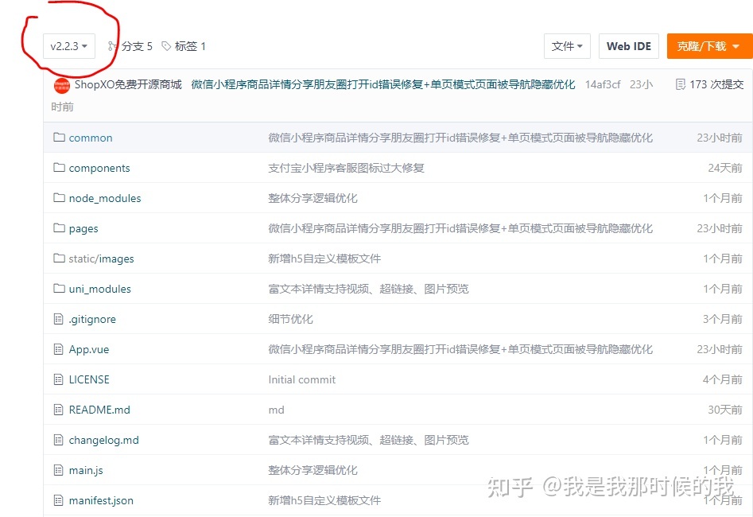Open commit hash 14af3cf
The height and width of the screenshot is (517, 753).
pos(603,84)
